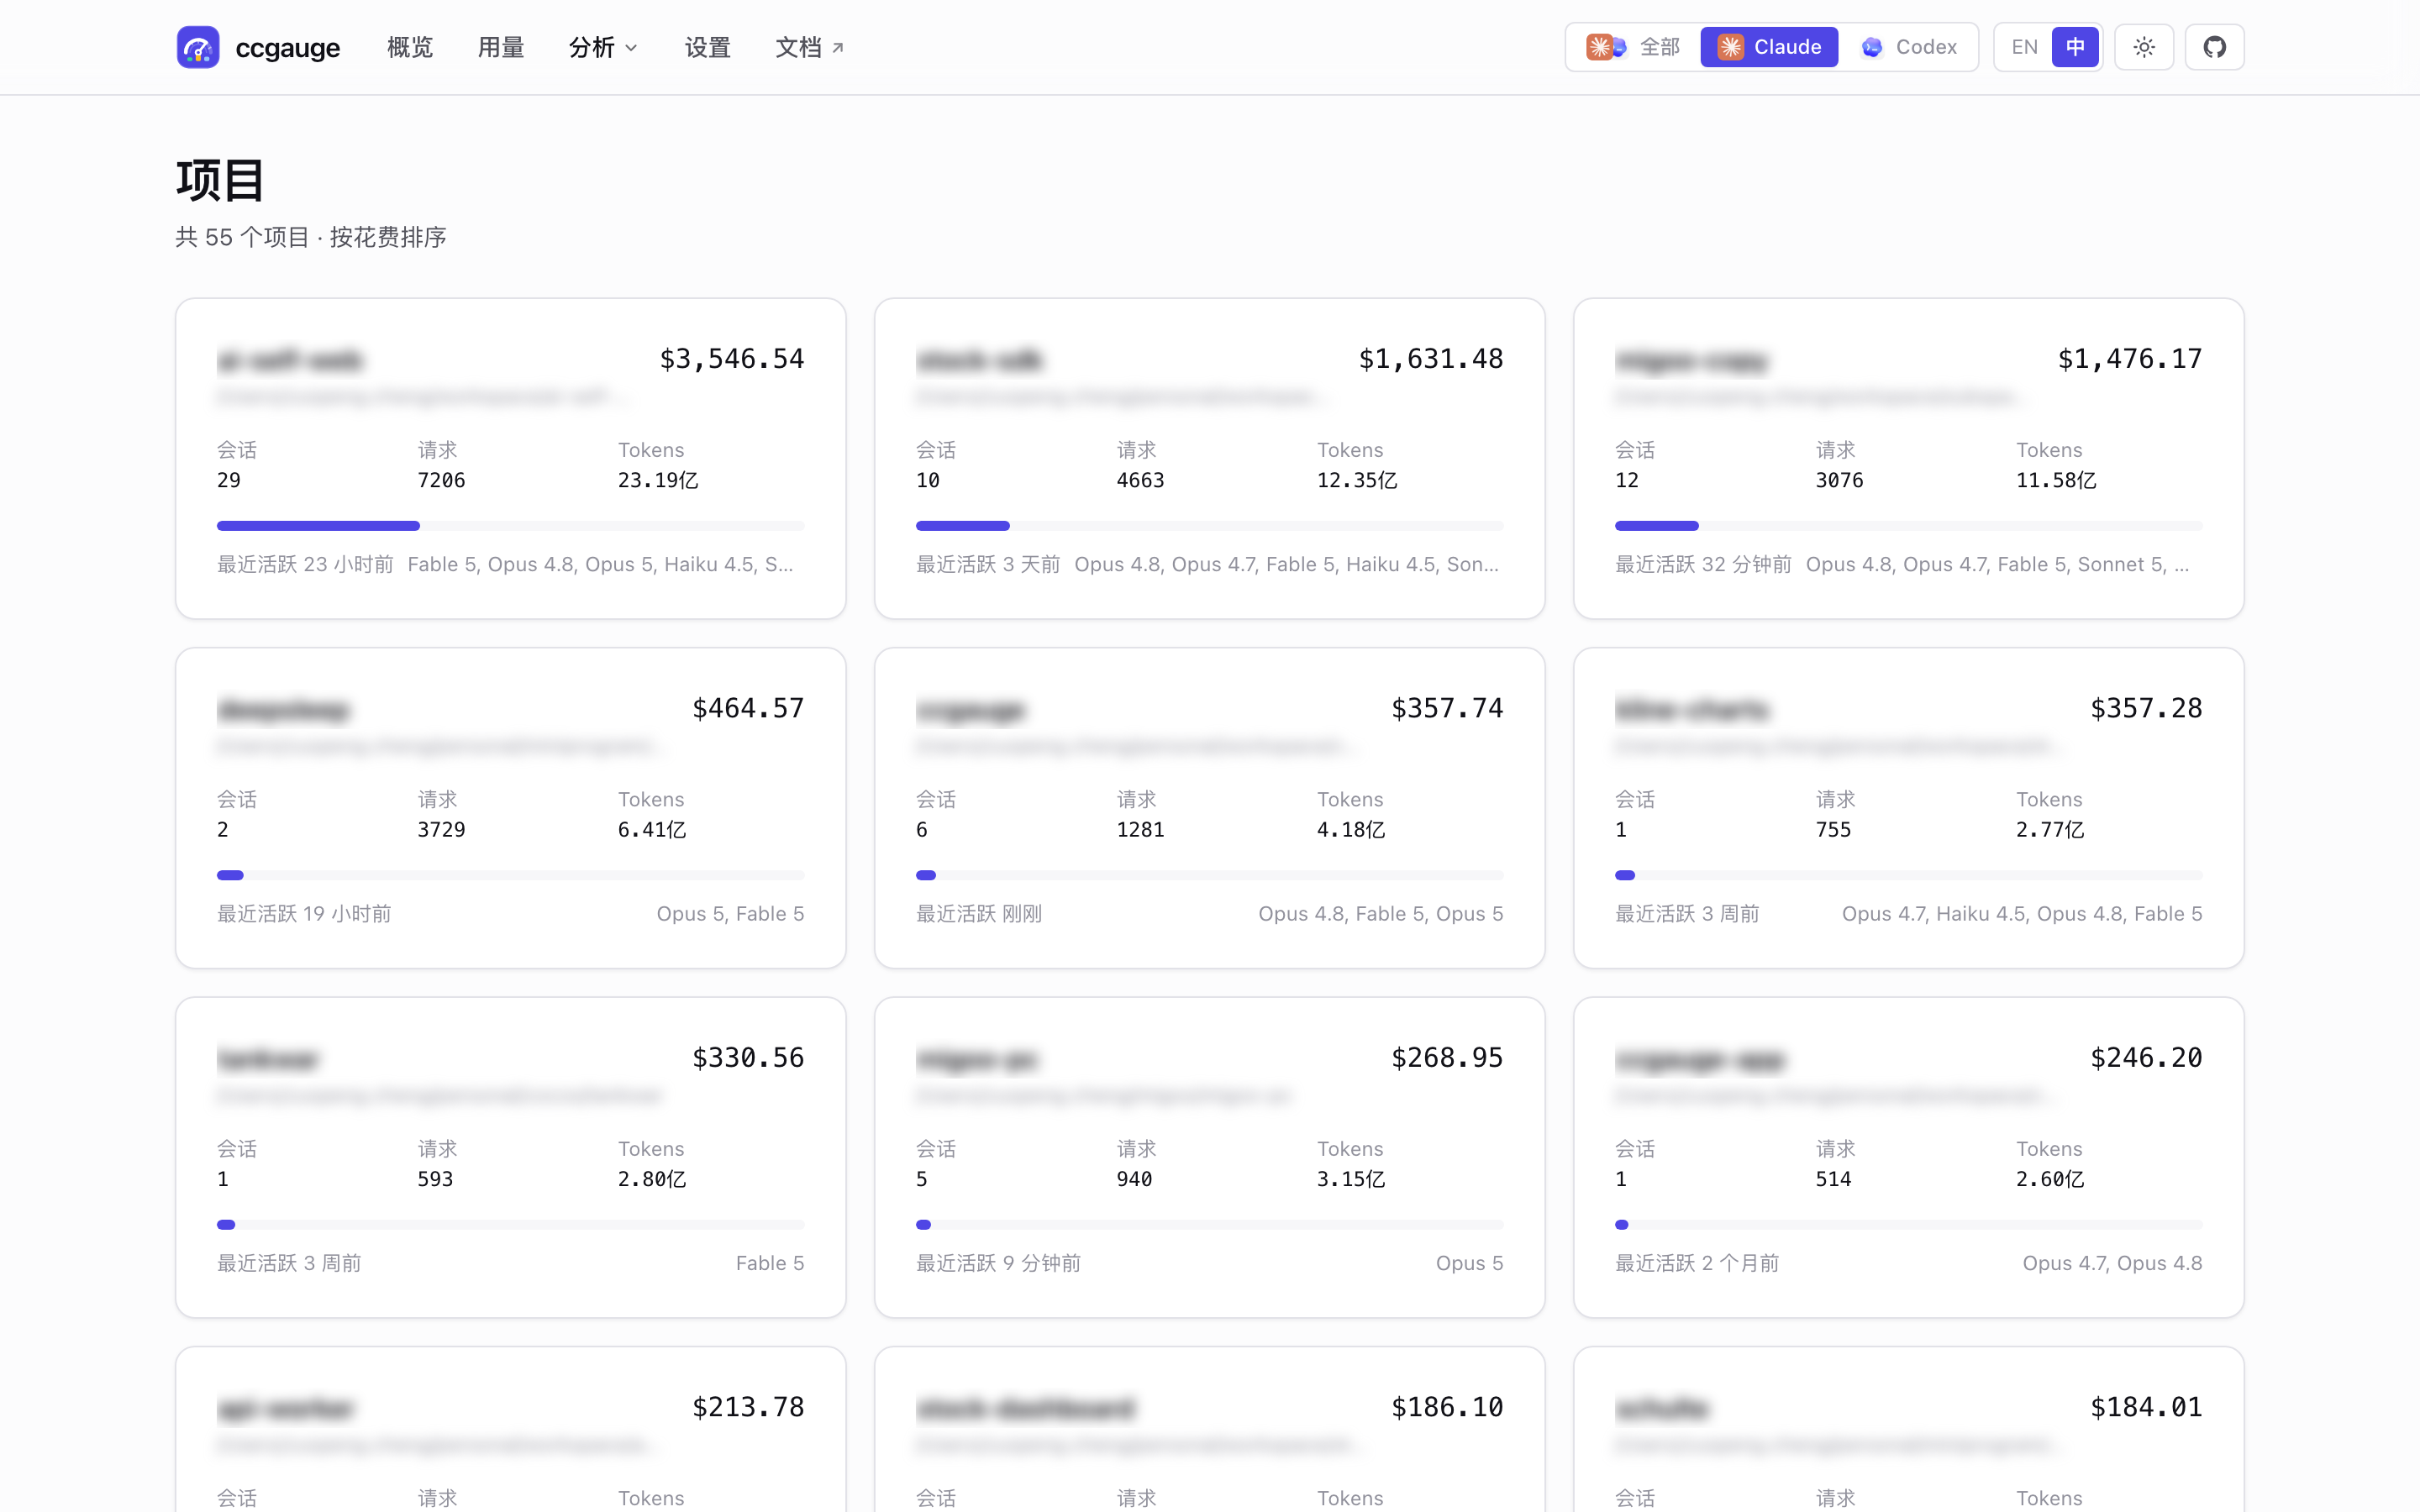Click the 4663 requests value
The height and width of the screenshot is (1512, 2420).
tap(1140, 480)
